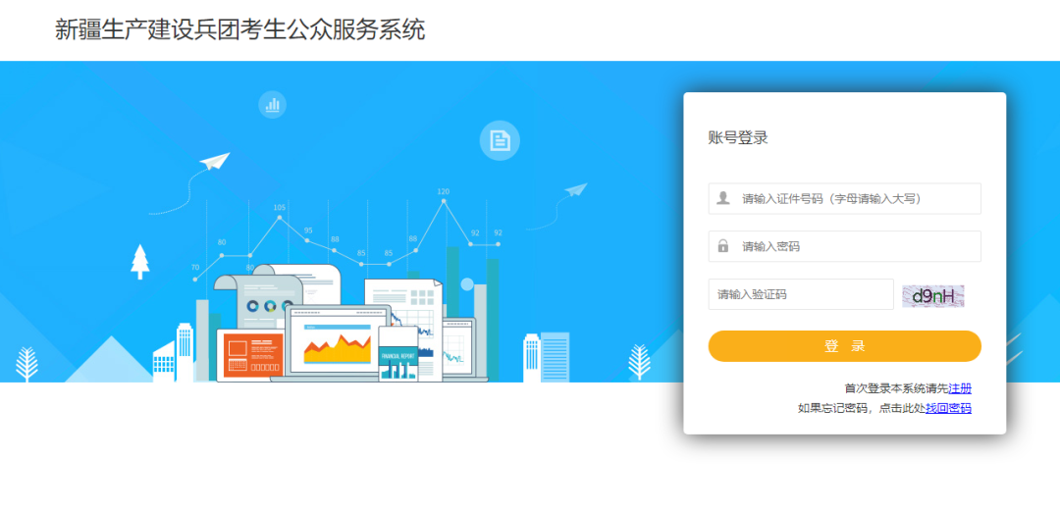The height and width of the screenshot is (511, 1060).
Task: Click the laptop with orange area chart
Action: point(338,343)
